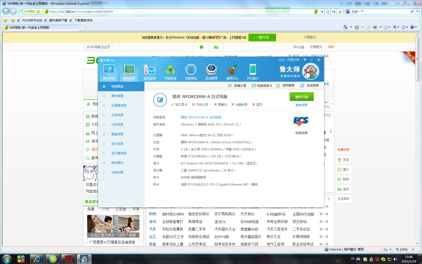Tick the 不再显示 checkbox in update bar
The height and width of the screenshot is (264, 422).
pos(319,37)
